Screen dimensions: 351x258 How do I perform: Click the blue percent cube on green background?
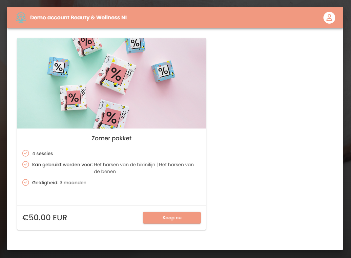point(58,67)
